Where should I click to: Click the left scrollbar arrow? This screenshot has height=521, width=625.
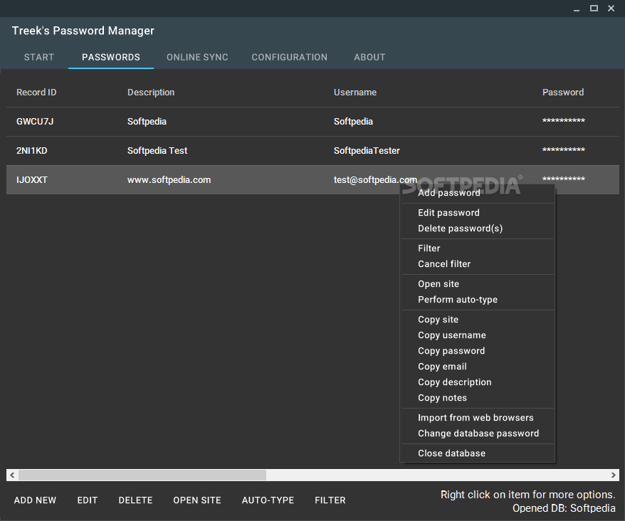coord(12,475)
